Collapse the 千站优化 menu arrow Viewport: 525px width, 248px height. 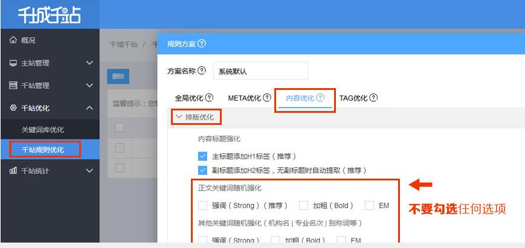89,108
